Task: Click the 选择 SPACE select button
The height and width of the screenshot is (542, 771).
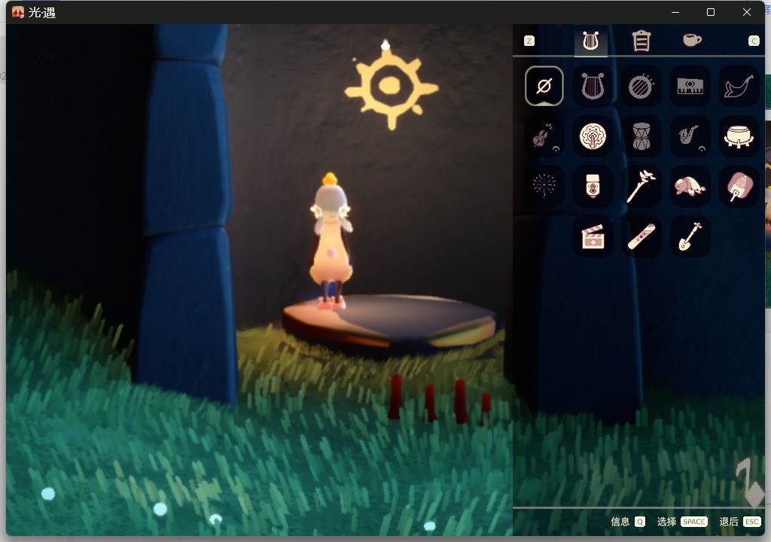Action: 682,522
